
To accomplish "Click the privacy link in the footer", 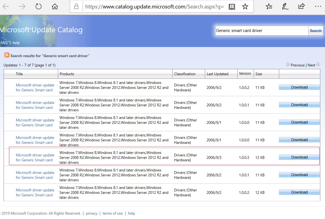I will point(92,213).
